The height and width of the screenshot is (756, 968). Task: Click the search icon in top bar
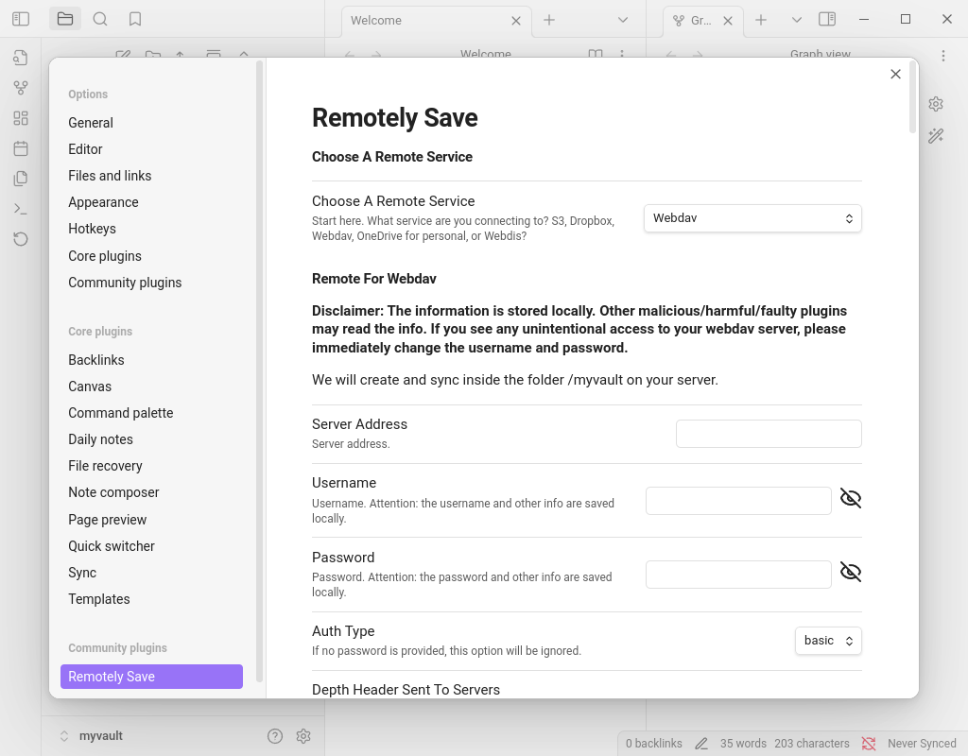click(100, 19)
